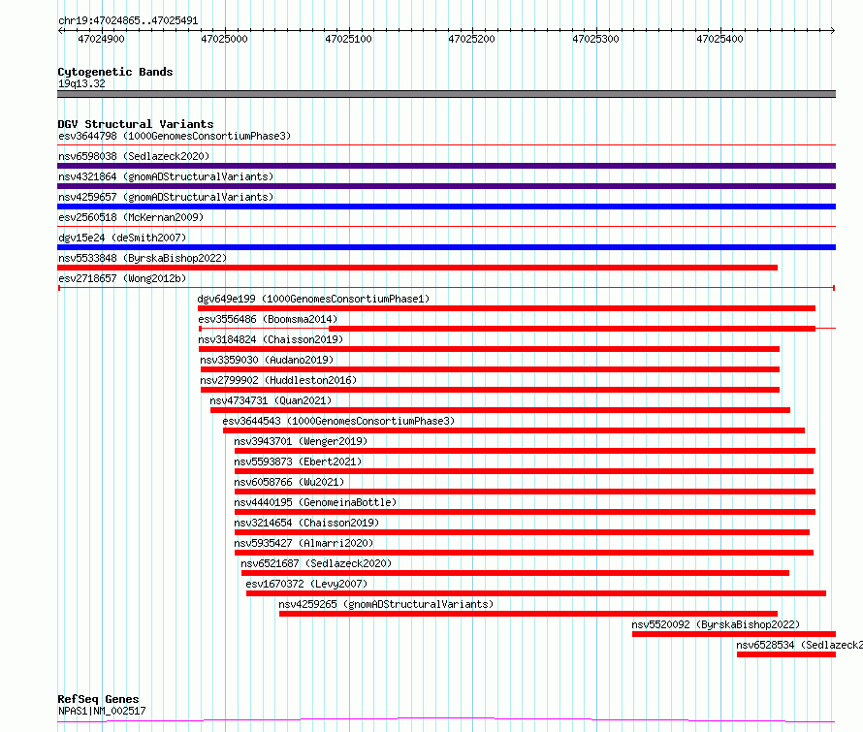863x732 pixels.
Task: Open the nsv6058766 (Wu2021) label
Action: pos(289,482)
